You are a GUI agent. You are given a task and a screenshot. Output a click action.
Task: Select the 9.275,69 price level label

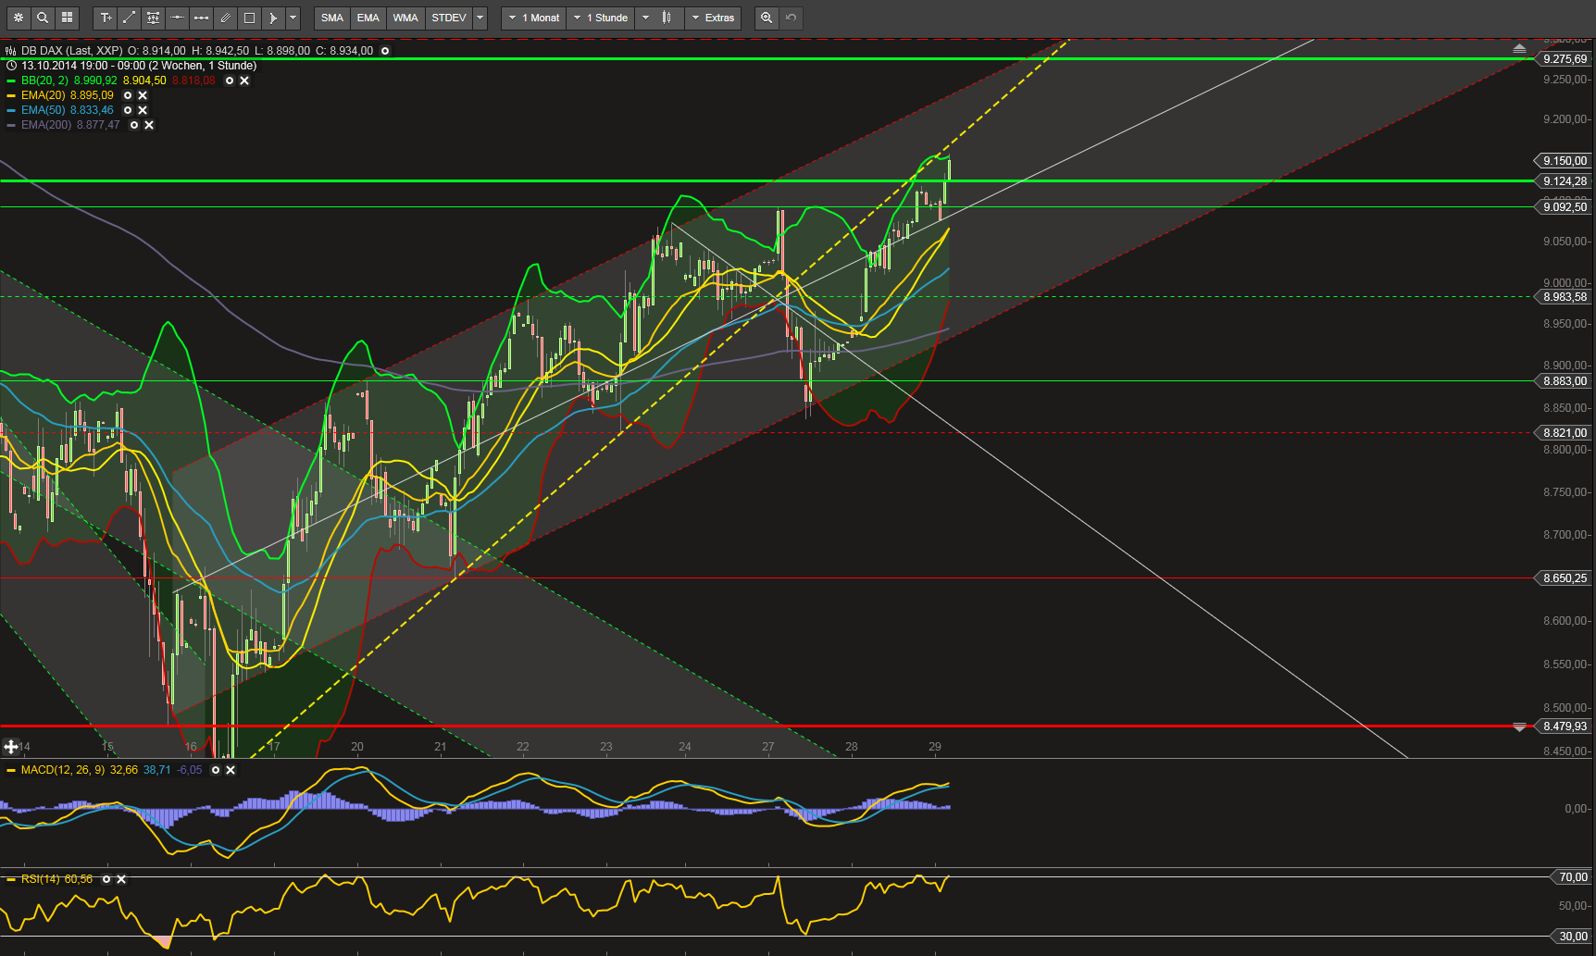[x=1564, y=59]
